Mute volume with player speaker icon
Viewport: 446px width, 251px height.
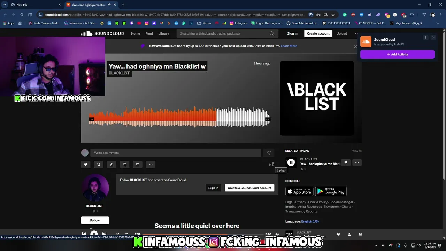point(277,234)
